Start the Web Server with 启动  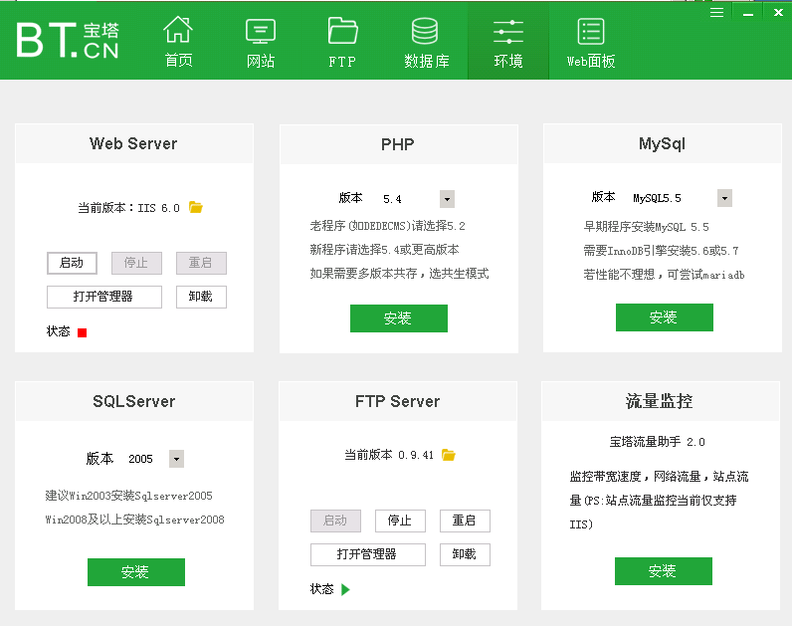[x=73, y=263]
